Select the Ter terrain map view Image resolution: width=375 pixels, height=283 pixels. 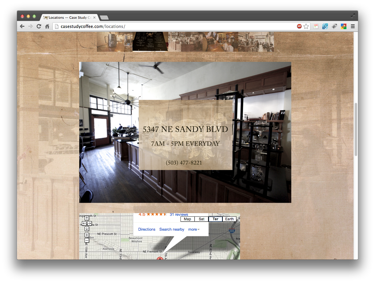[215, 219]
